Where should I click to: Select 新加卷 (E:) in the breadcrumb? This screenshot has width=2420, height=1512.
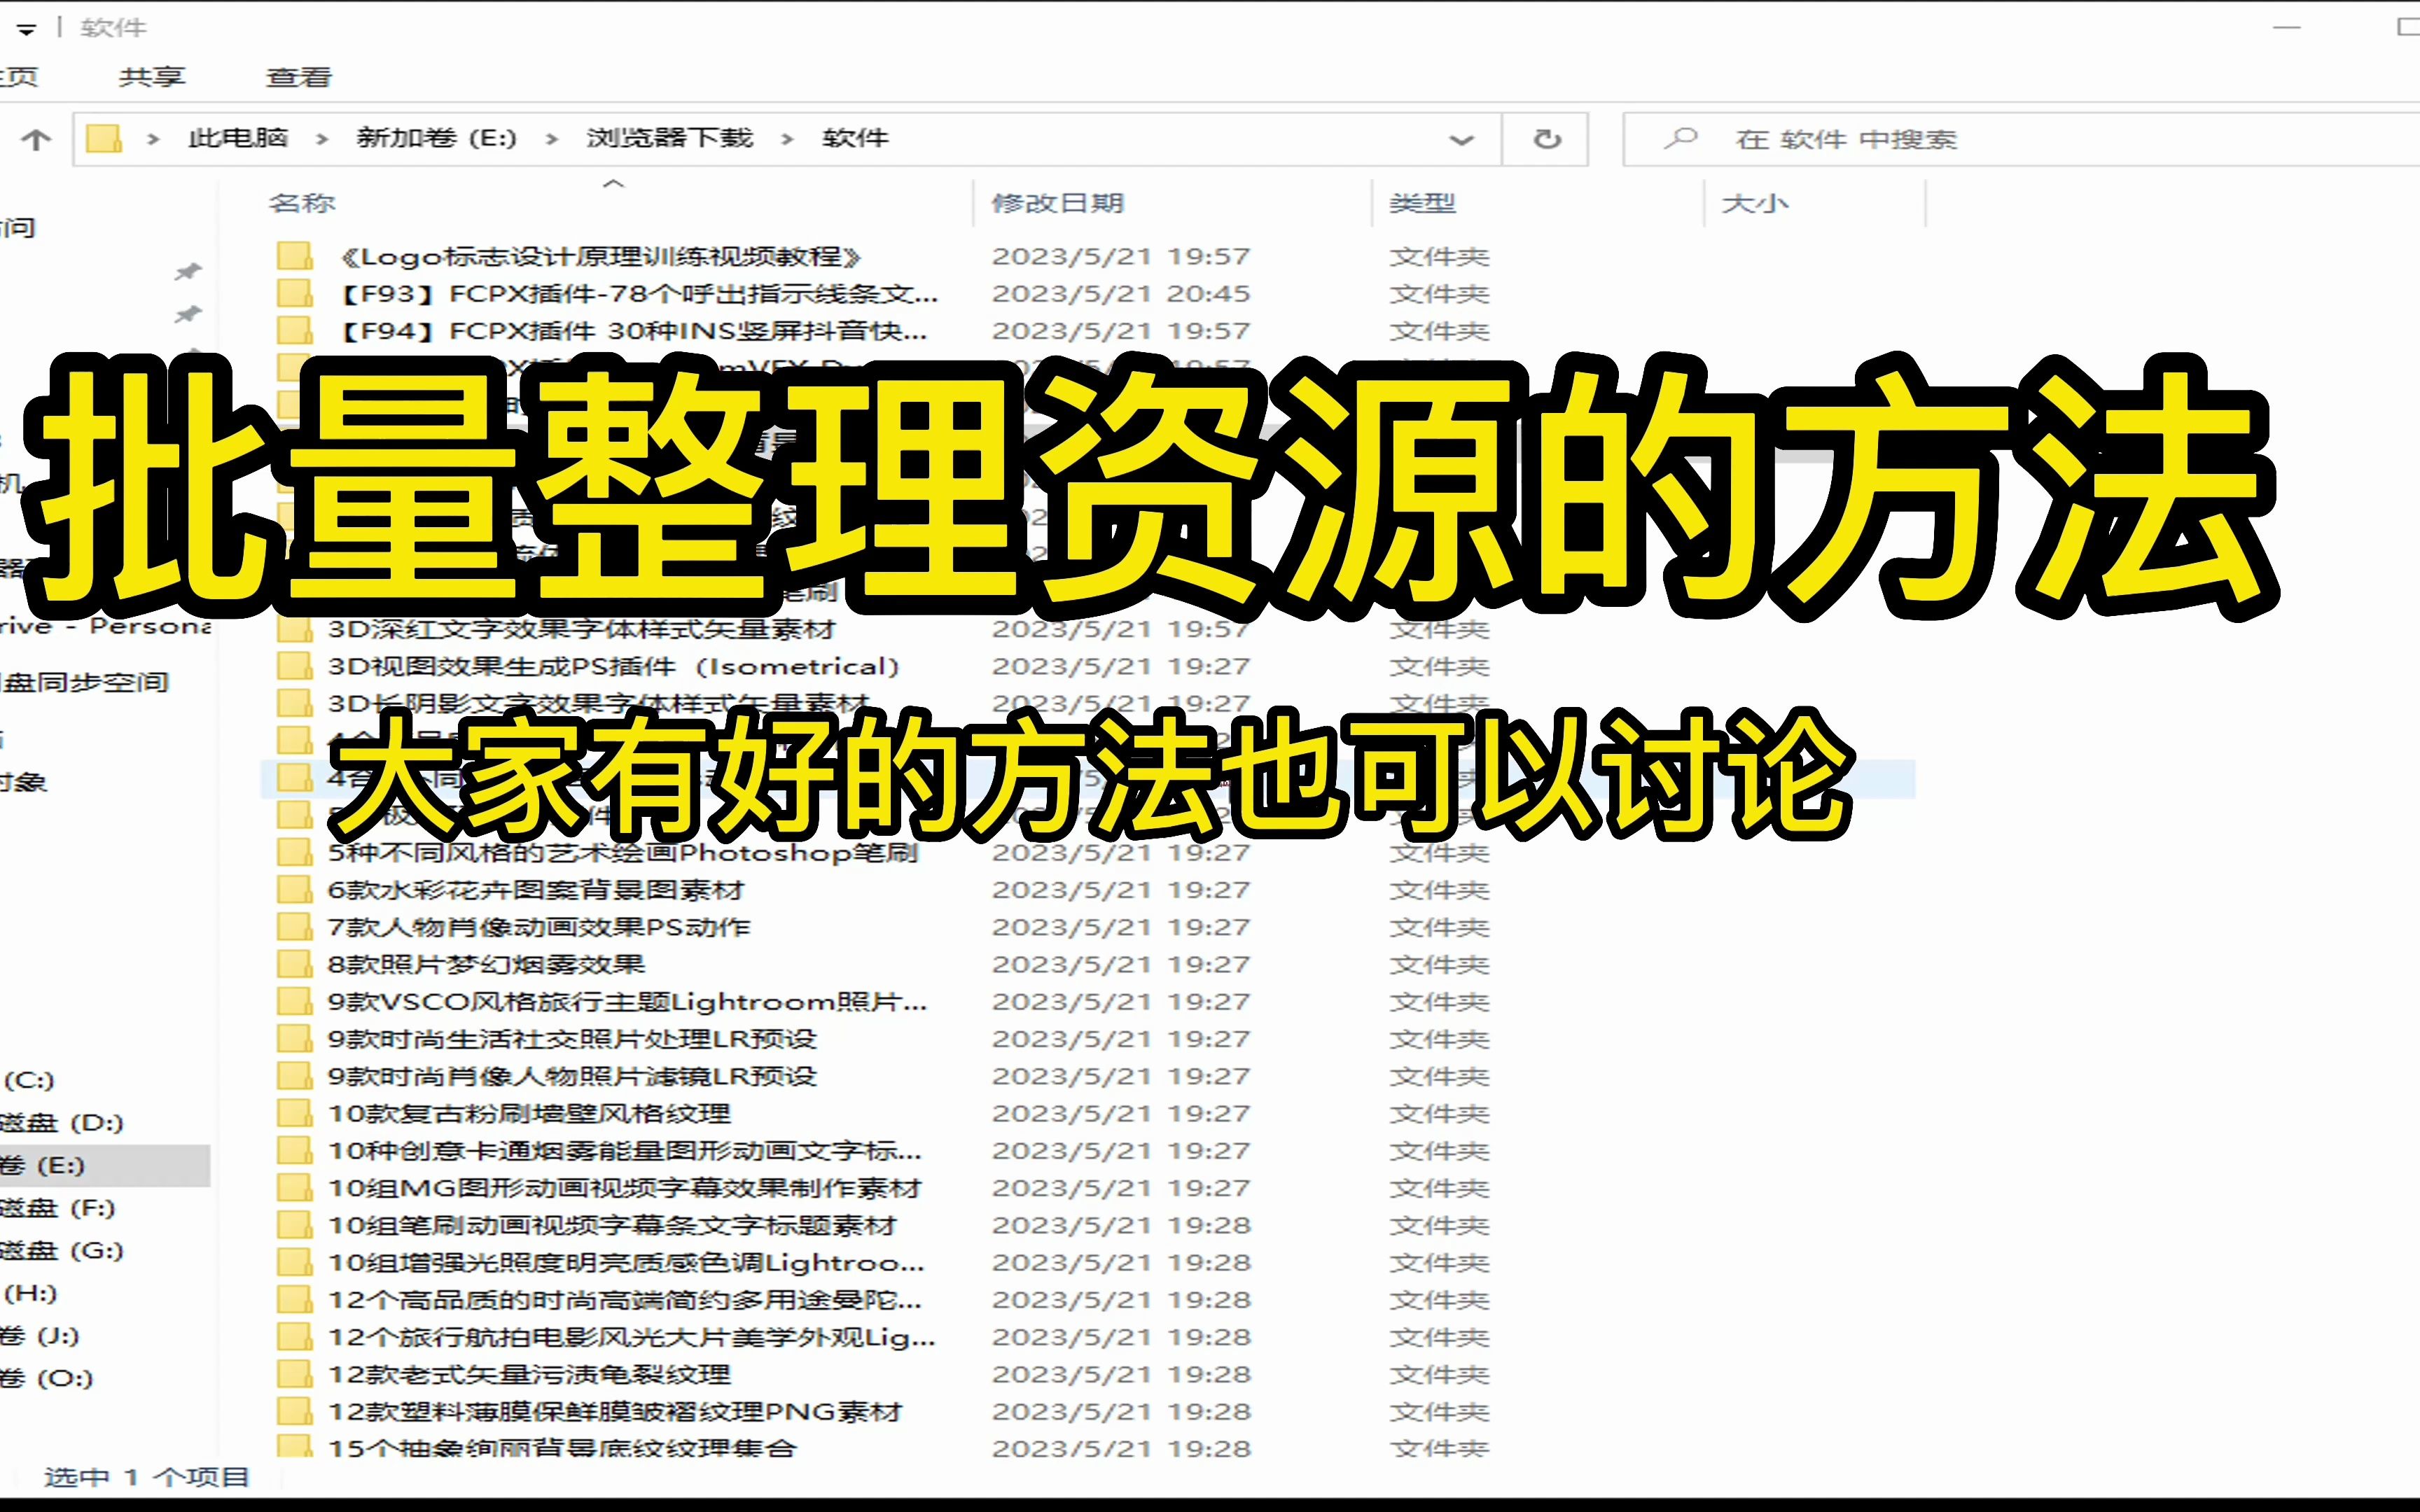pyautogui.click(x=436, y=138)
